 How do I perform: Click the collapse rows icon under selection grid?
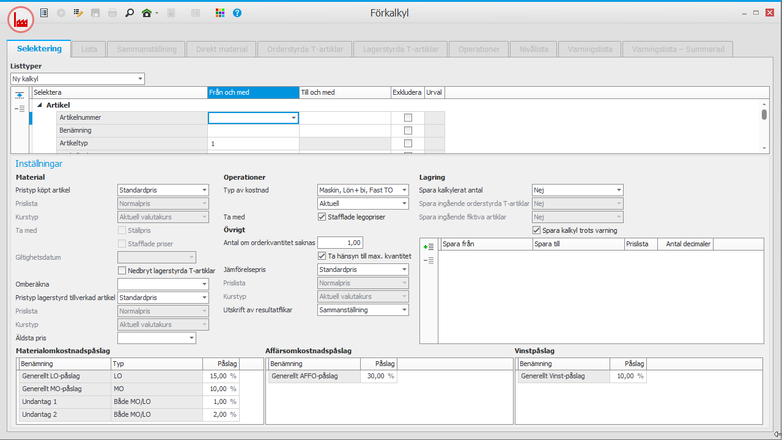click(x=20, y=109)
